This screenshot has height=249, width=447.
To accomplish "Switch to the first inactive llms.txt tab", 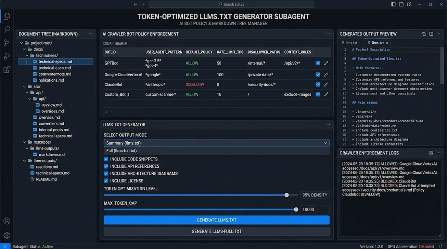I will click(349, 43).
